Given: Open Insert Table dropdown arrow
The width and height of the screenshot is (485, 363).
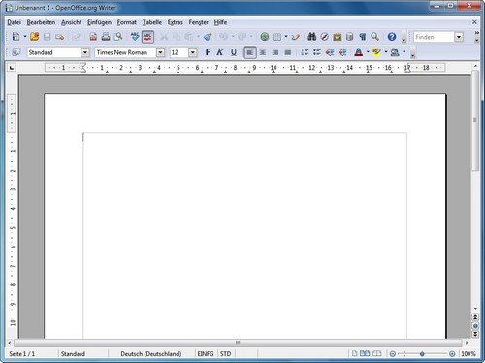Looking at the screenshot, I should [286, 37].
